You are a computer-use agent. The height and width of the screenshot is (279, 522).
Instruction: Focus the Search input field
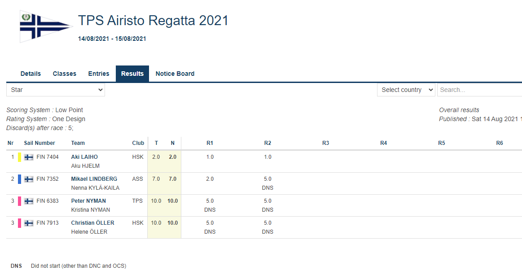click(478, 90)
